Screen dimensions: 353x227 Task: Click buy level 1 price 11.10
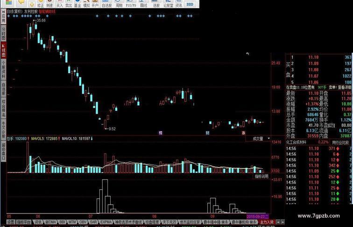(x=313, y=57)
